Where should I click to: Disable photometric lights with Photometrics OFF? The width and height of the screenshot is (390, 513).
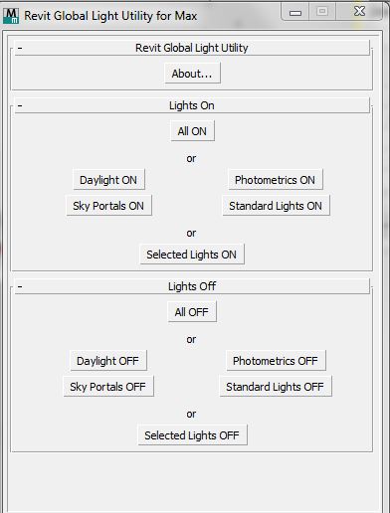pyautogui.click(x=276, y=361)
